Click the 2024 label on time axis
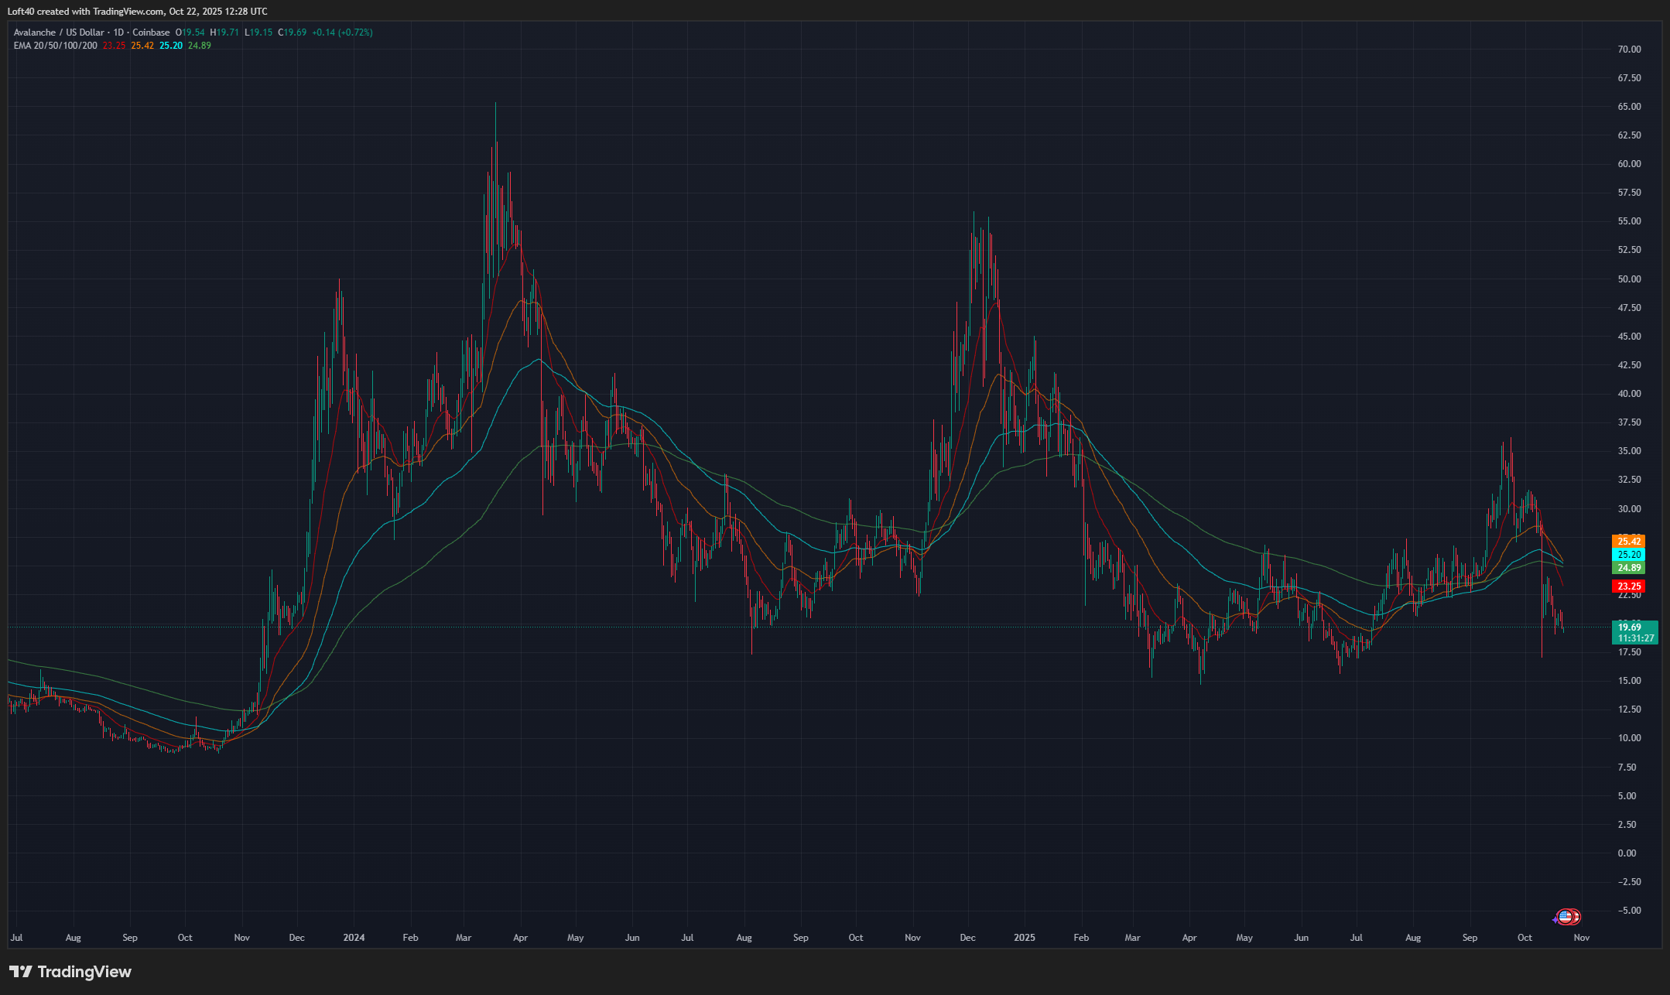This screenshot has height=995, width=1670. pyautogui.click(x=354, y=938)
